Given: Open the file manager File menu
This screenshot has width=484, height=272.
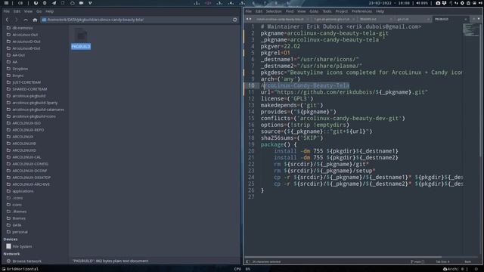Looking at the screenshot, I should coord(7,11).
